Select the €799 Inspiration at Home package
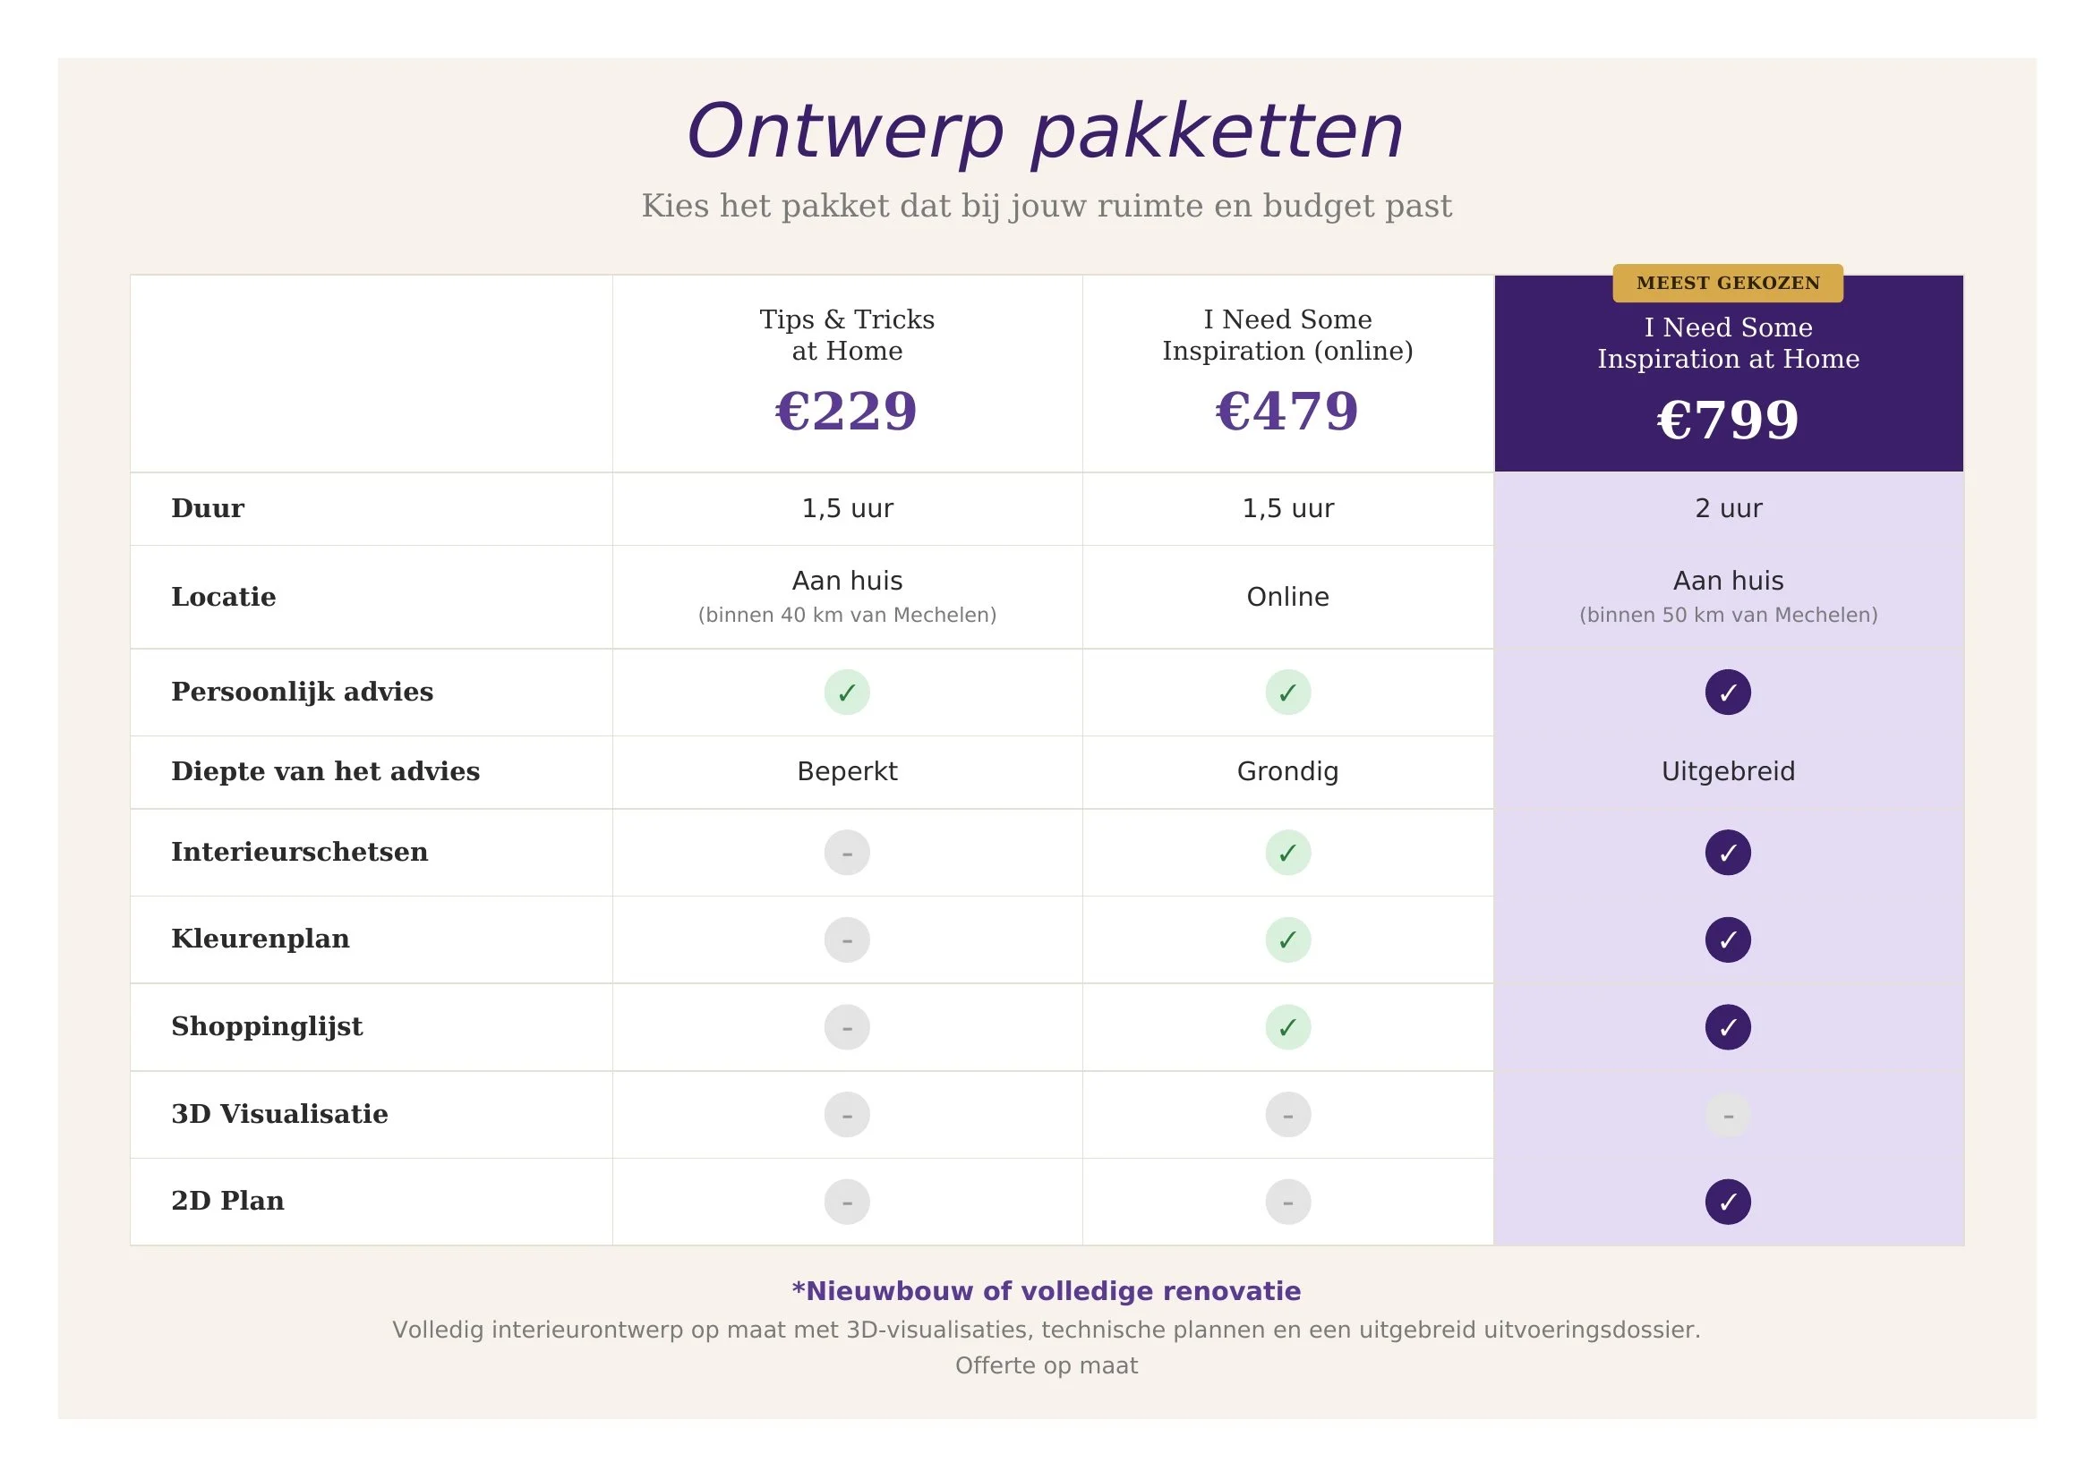The width and height of the screenshot is (2094, 1479). [x=1728, y=374]
